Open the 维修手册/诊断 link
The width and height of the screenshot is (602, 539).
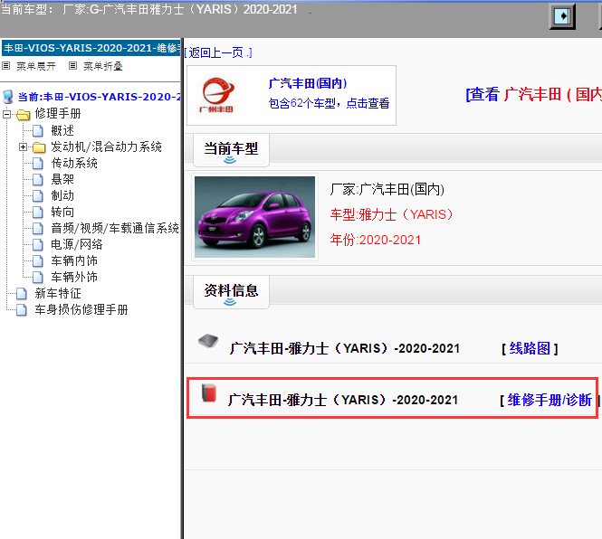[x=549, y=401]
